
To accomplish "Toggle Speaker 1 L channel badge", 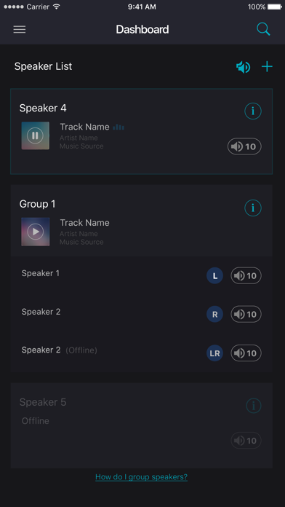I will click(x=214, y=276).
